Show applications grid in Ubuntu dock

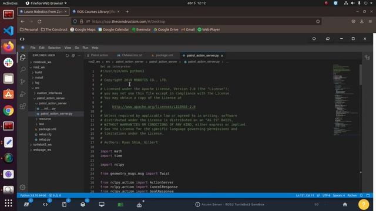pyautogui.click(x=8, y=203)
